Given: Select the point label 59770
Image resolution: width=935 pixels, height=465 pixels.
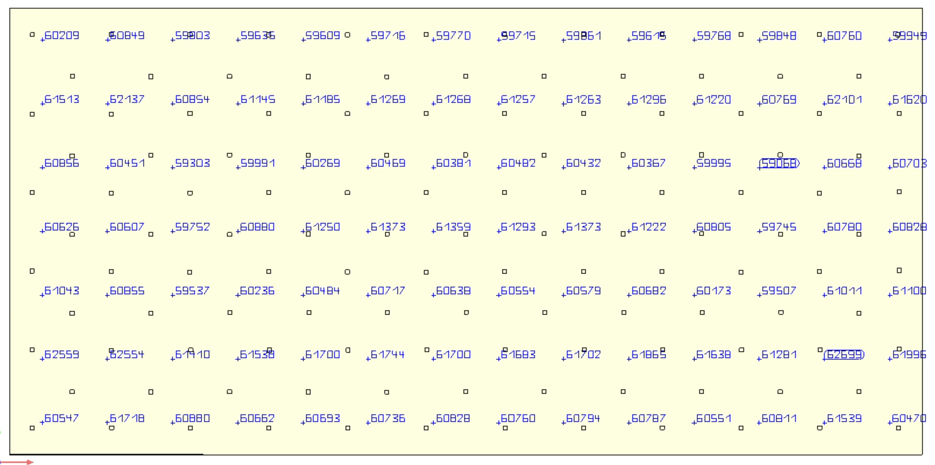Looking at the screenshot, I should pyautogui.click(x=453, y=35).
